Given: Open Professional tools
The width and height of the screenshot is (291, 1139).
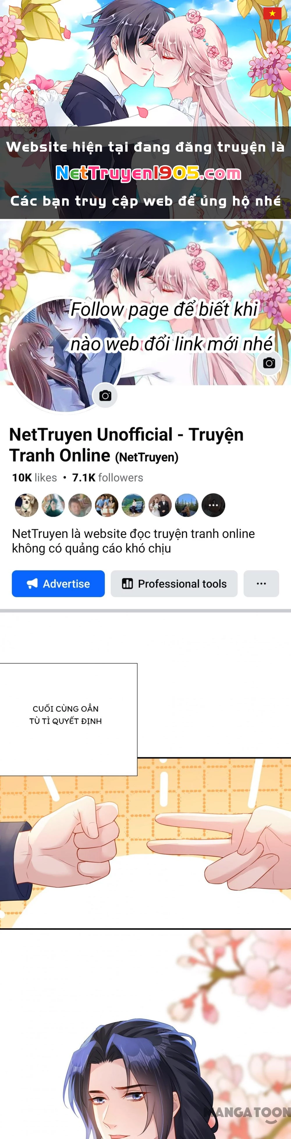Looking at the screenshot, I should click(x=174, y=584).
